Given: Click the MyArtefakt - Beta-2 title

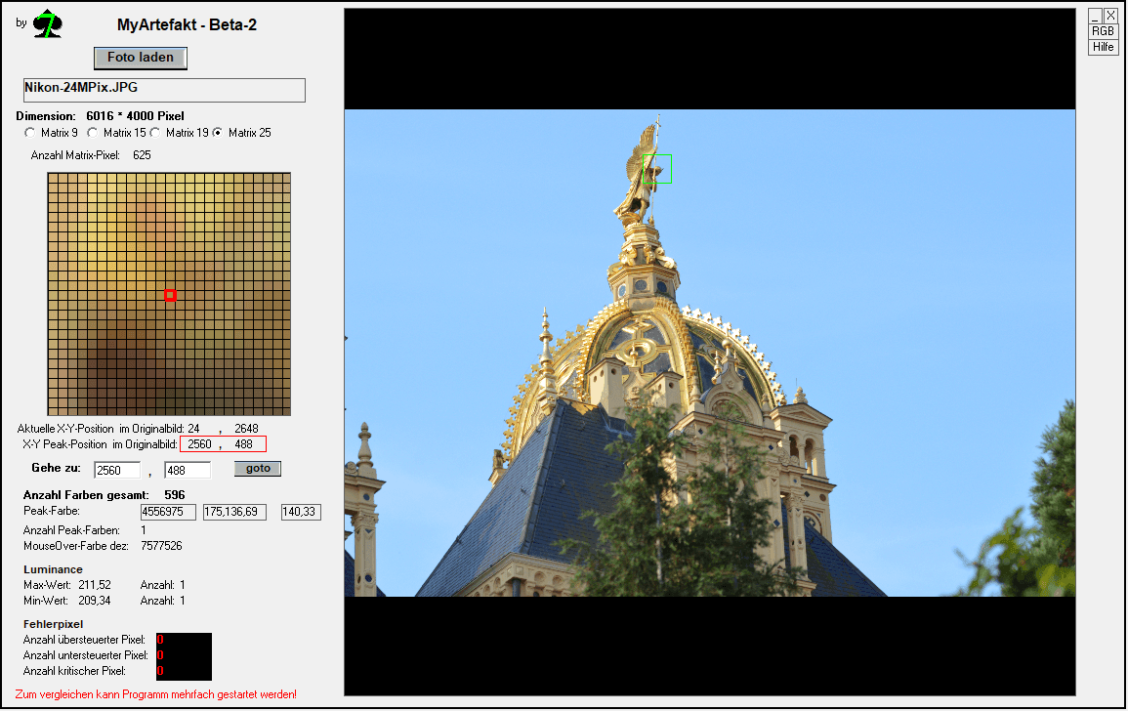Looking at the screenshot, I should click(x=188, y=24).
